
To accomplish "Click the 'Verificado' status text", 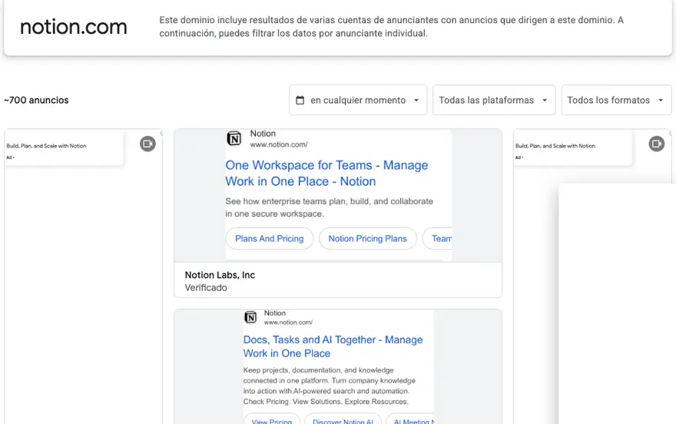I will [x=206, y=288].
